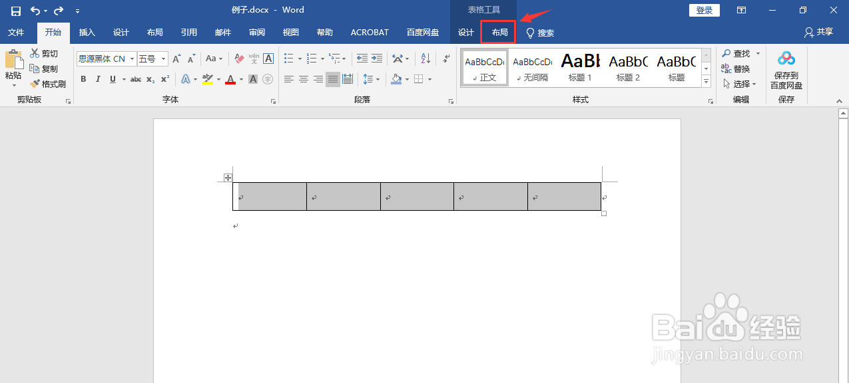Toggle bulleted list formatting
Image resolution: width=849 pixels, height=383 pixels.
coord(289,59)
